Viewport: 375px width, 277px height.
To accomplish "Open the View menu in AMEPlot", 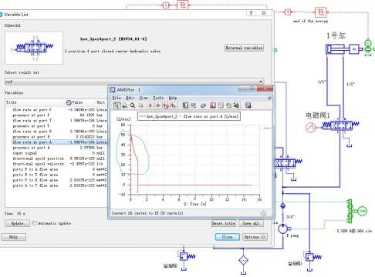I will pos(144,98).
